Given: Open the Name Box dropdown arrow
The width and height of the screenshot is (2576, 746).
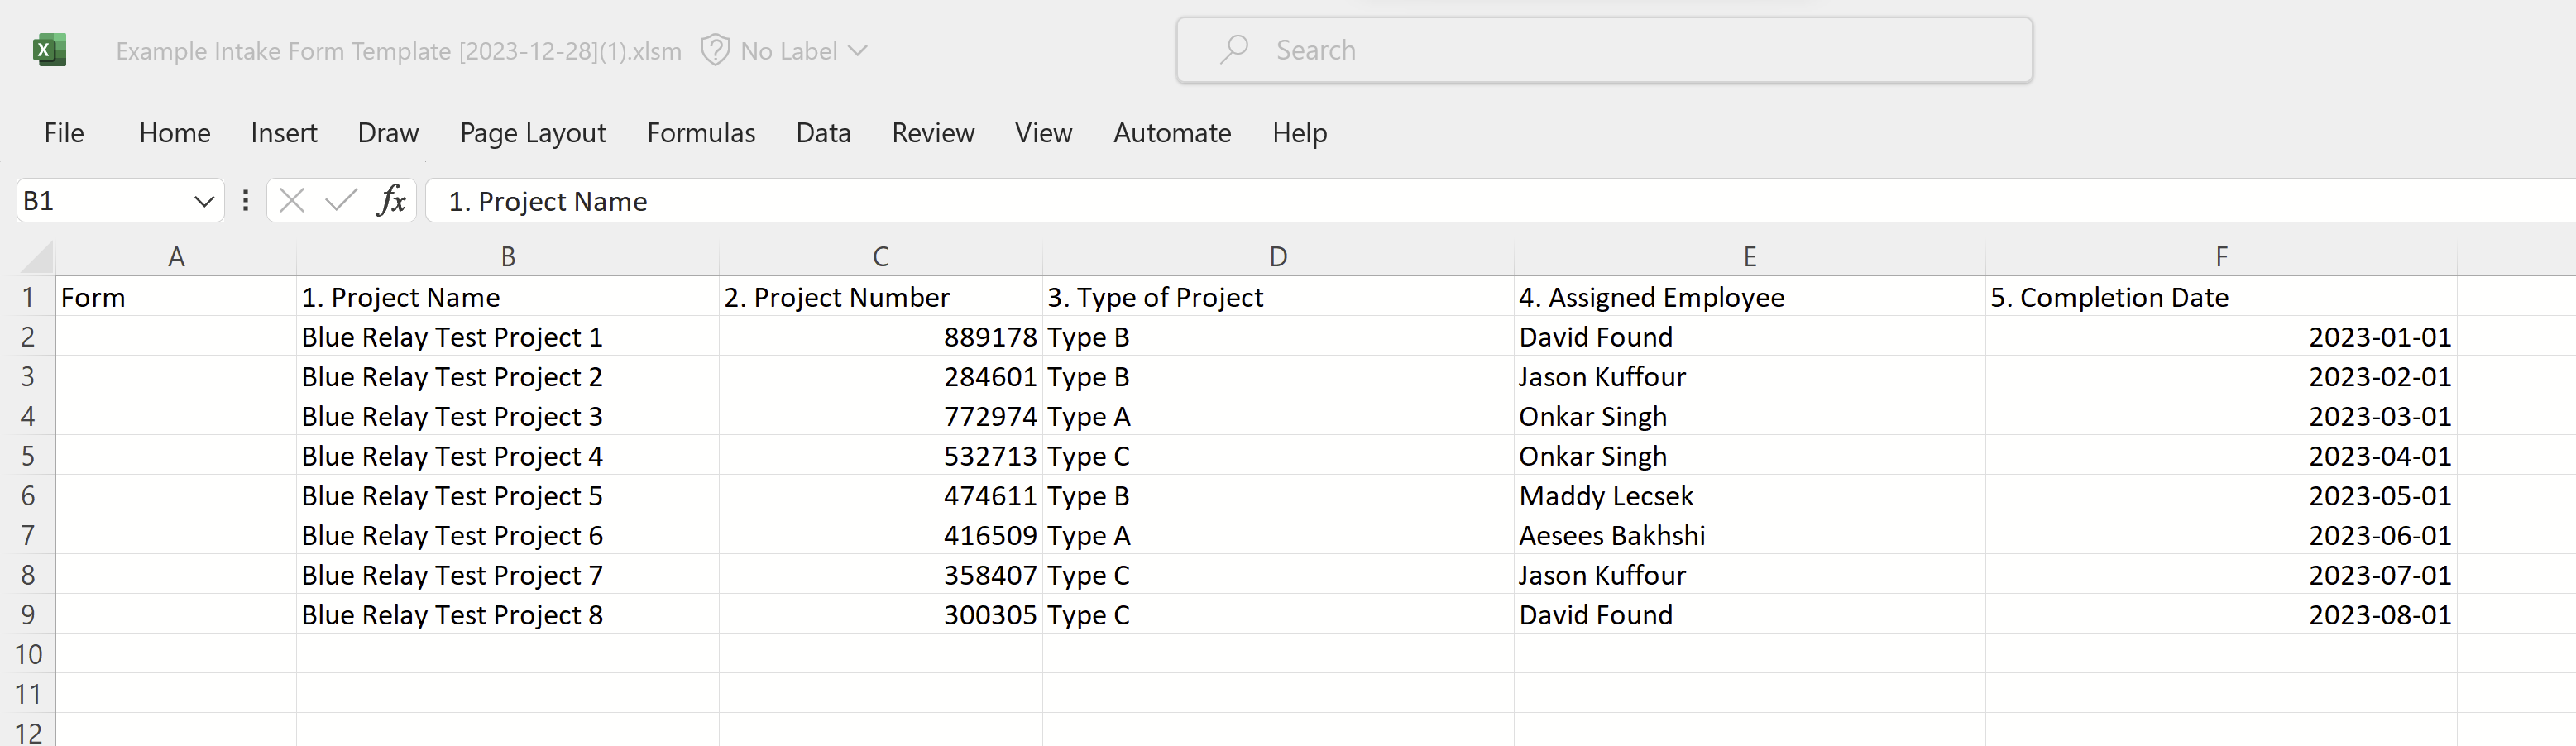Looking at the screenshot, I should [204, 201].
